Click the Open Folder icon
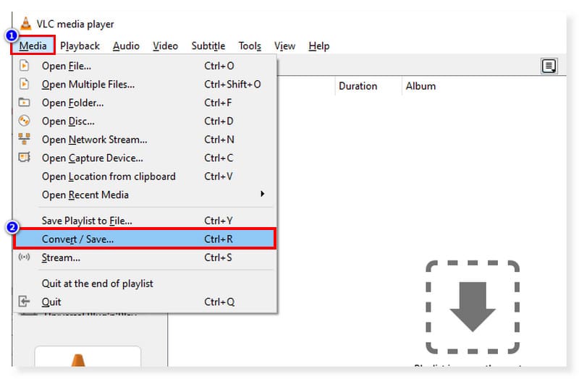Screen dimensions: 579x379 click(x=25, y=103)
